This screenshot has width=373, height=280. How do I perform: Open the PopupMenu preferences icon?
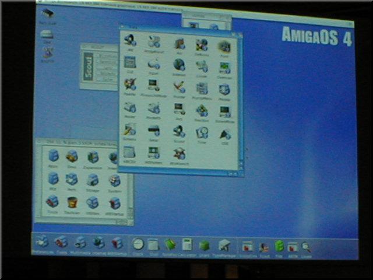click(x=202, y=89)
